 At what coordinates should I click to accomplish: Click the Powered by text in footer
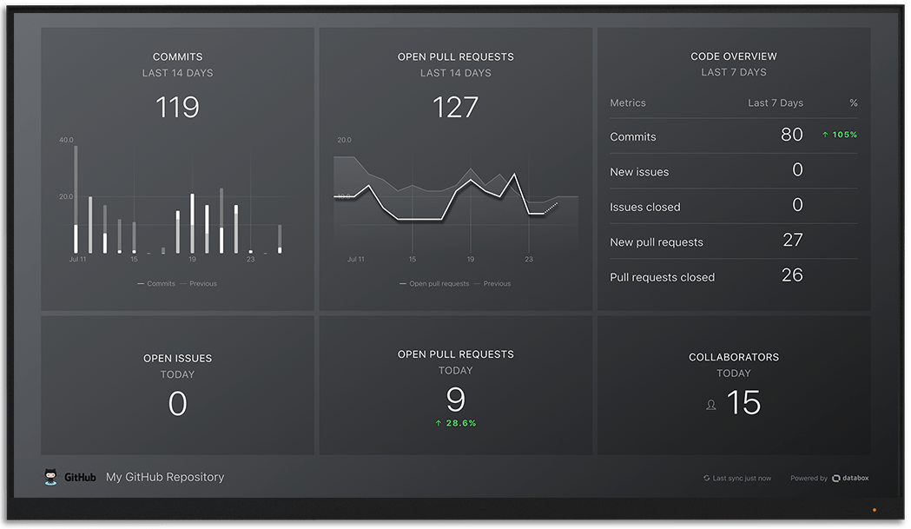coord(809,479)
